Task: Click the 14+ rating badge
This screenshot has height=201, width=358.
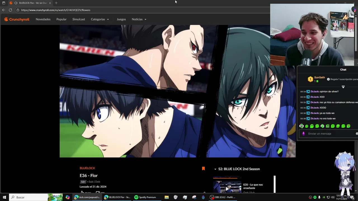Action: coord(83,182)
